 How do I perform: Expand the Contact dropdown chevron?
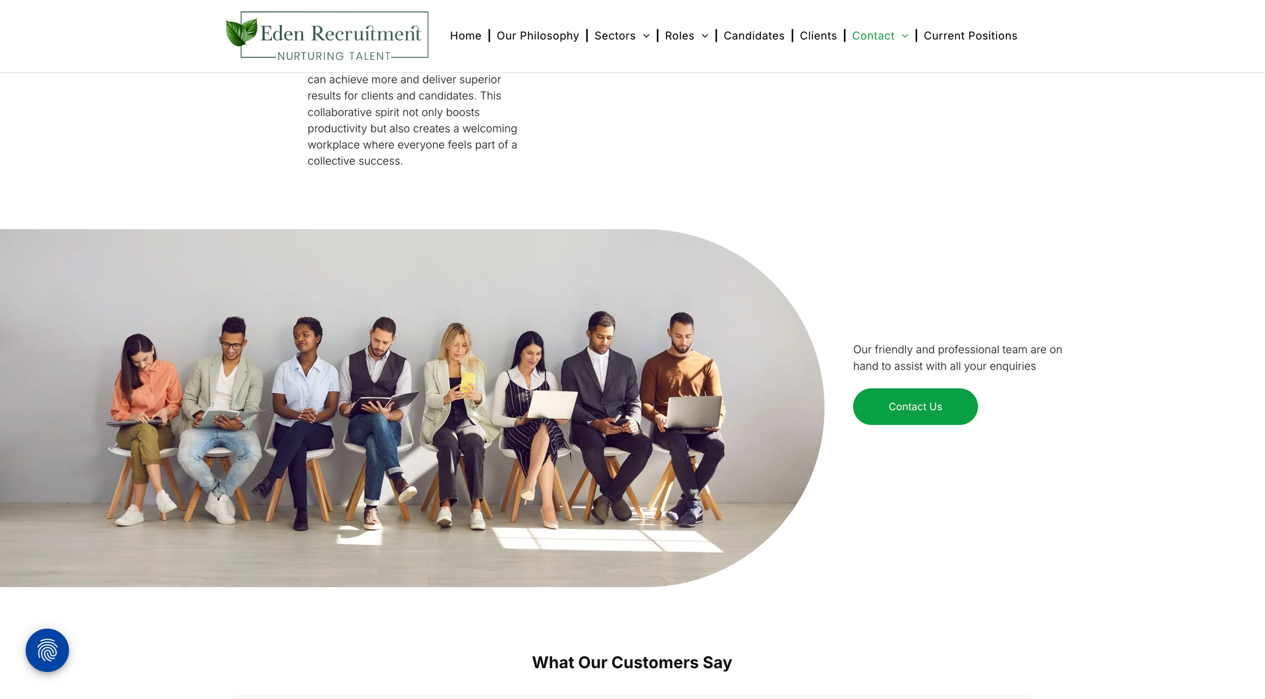tap(905, 36)
